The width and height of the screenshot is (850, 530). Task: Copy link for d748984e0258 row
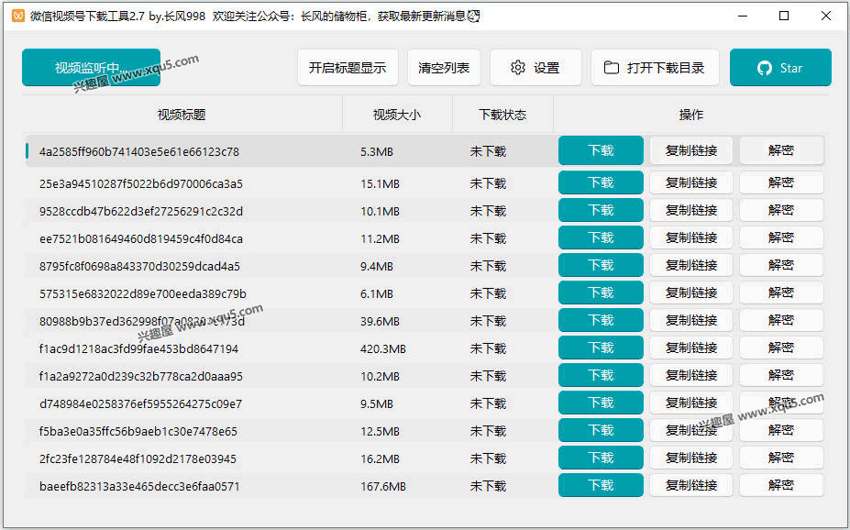(691, 403)
